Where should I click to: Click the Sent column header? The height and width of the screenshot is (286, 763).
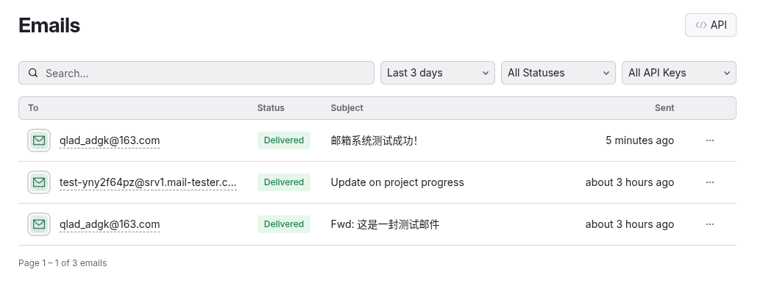[664, 108]
